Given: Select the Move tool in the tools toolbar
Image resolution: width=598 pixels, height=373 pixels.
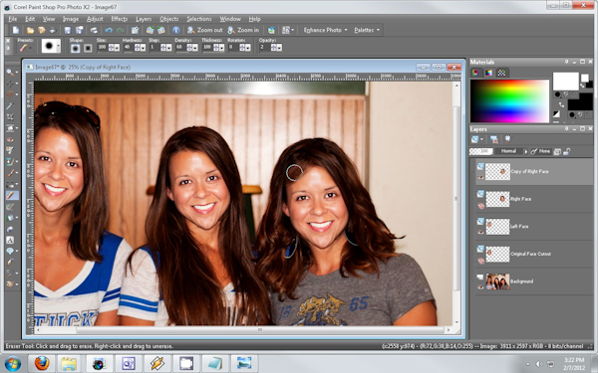Looking at the screenshot, I should 10,84.
